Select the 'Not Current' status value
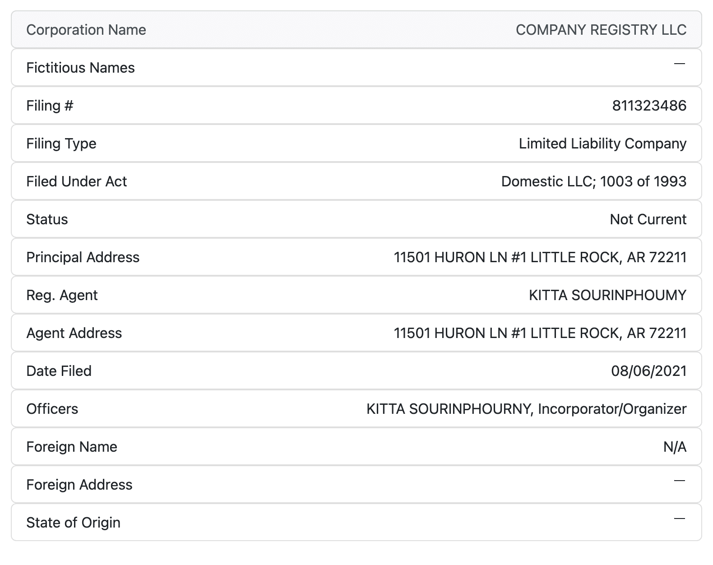Screen dimensions: 713x565 648,219
